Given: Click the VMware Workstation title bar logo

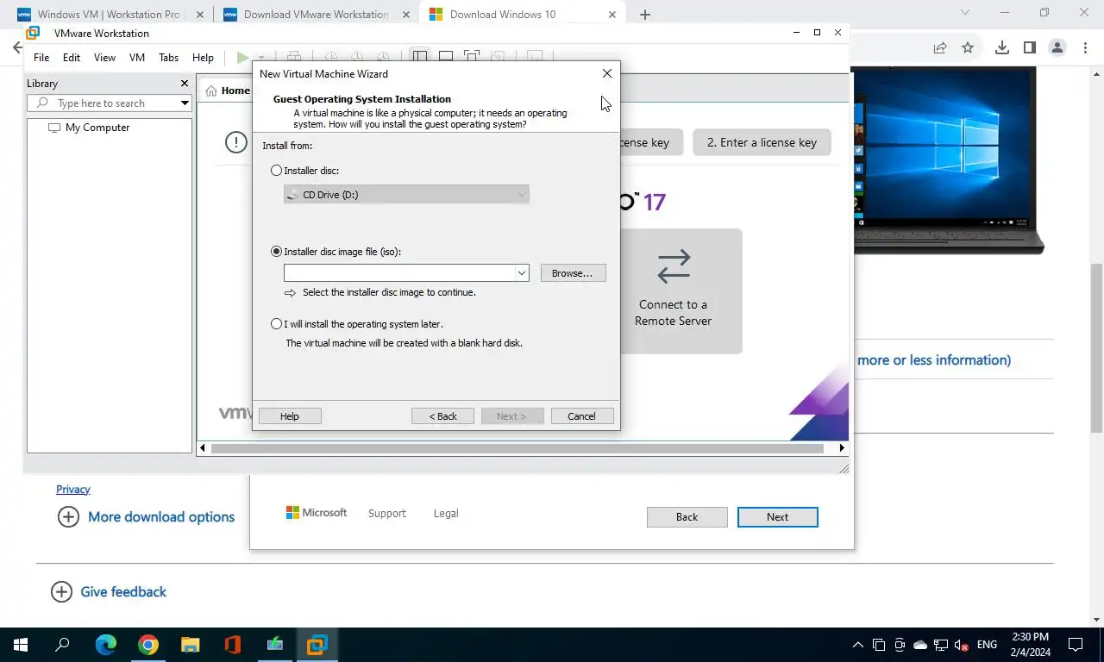Looking at the screenshot, I should pos(33,34).
